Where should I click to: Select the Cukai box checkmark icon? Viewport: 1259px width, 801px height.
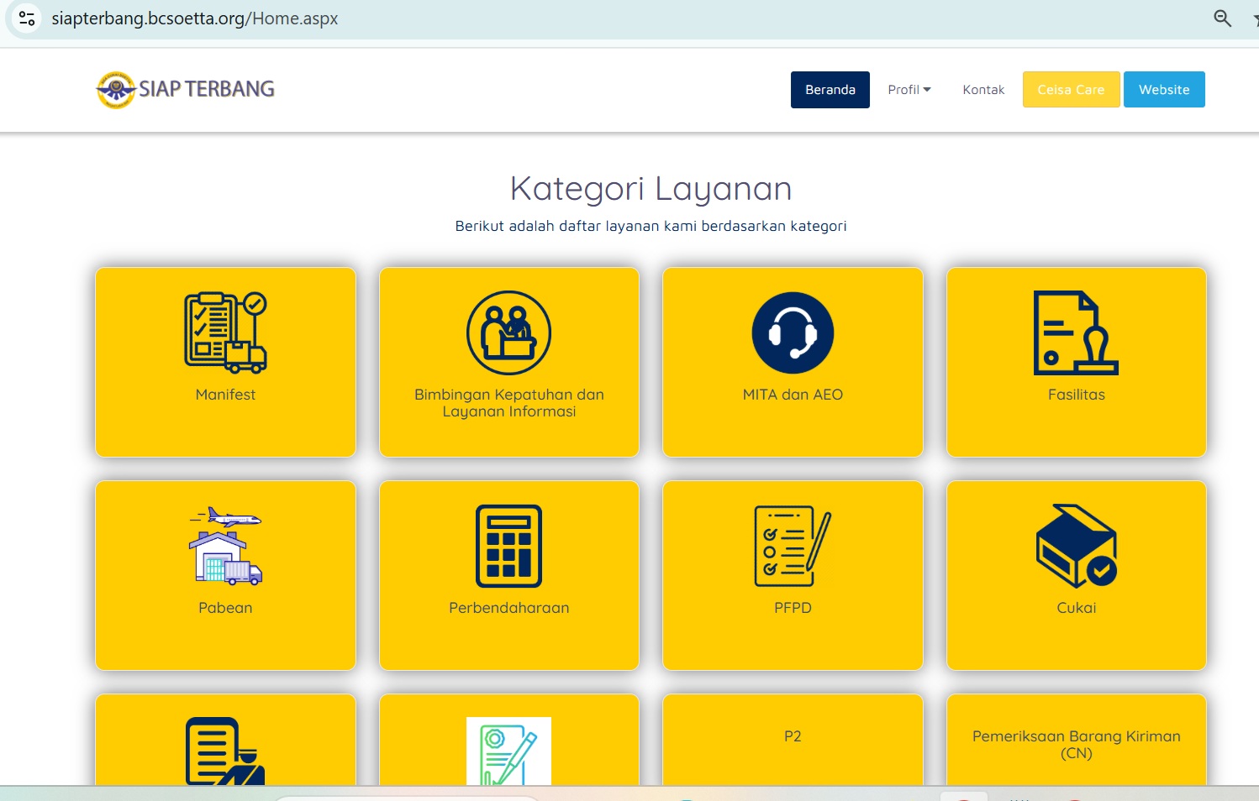[1076, 546]
